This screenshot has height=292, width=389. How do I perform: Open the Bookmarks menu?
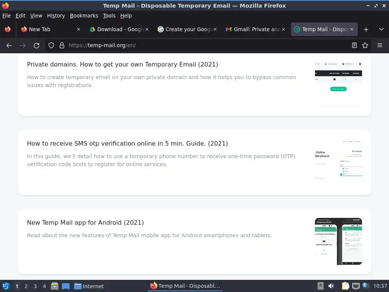point(84,16)
